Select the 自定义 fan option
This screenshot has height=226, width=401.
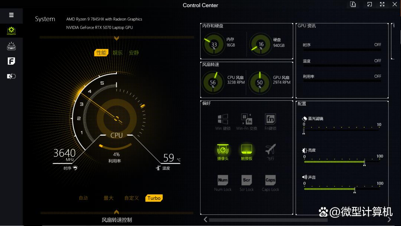(131, 198)
